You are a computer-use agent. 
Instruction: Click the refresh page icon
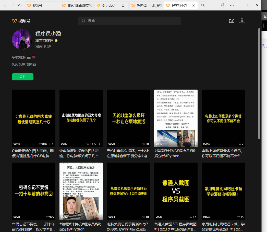tap(20, 5)
